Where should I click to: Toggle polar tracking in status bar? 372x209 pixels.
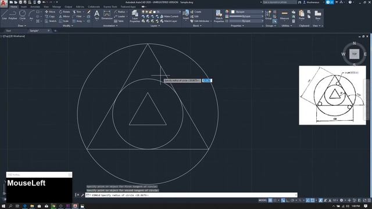(292, 200)
